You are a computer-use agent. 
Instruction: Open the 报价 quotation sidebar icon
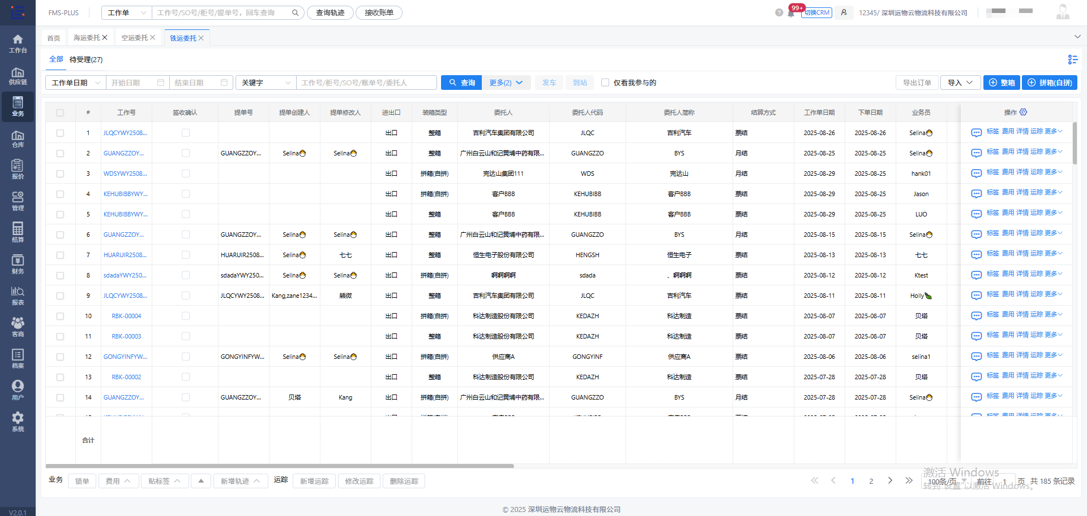18,170
